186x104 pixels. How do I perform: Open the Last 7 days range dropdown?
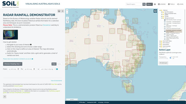coord(48,69)
